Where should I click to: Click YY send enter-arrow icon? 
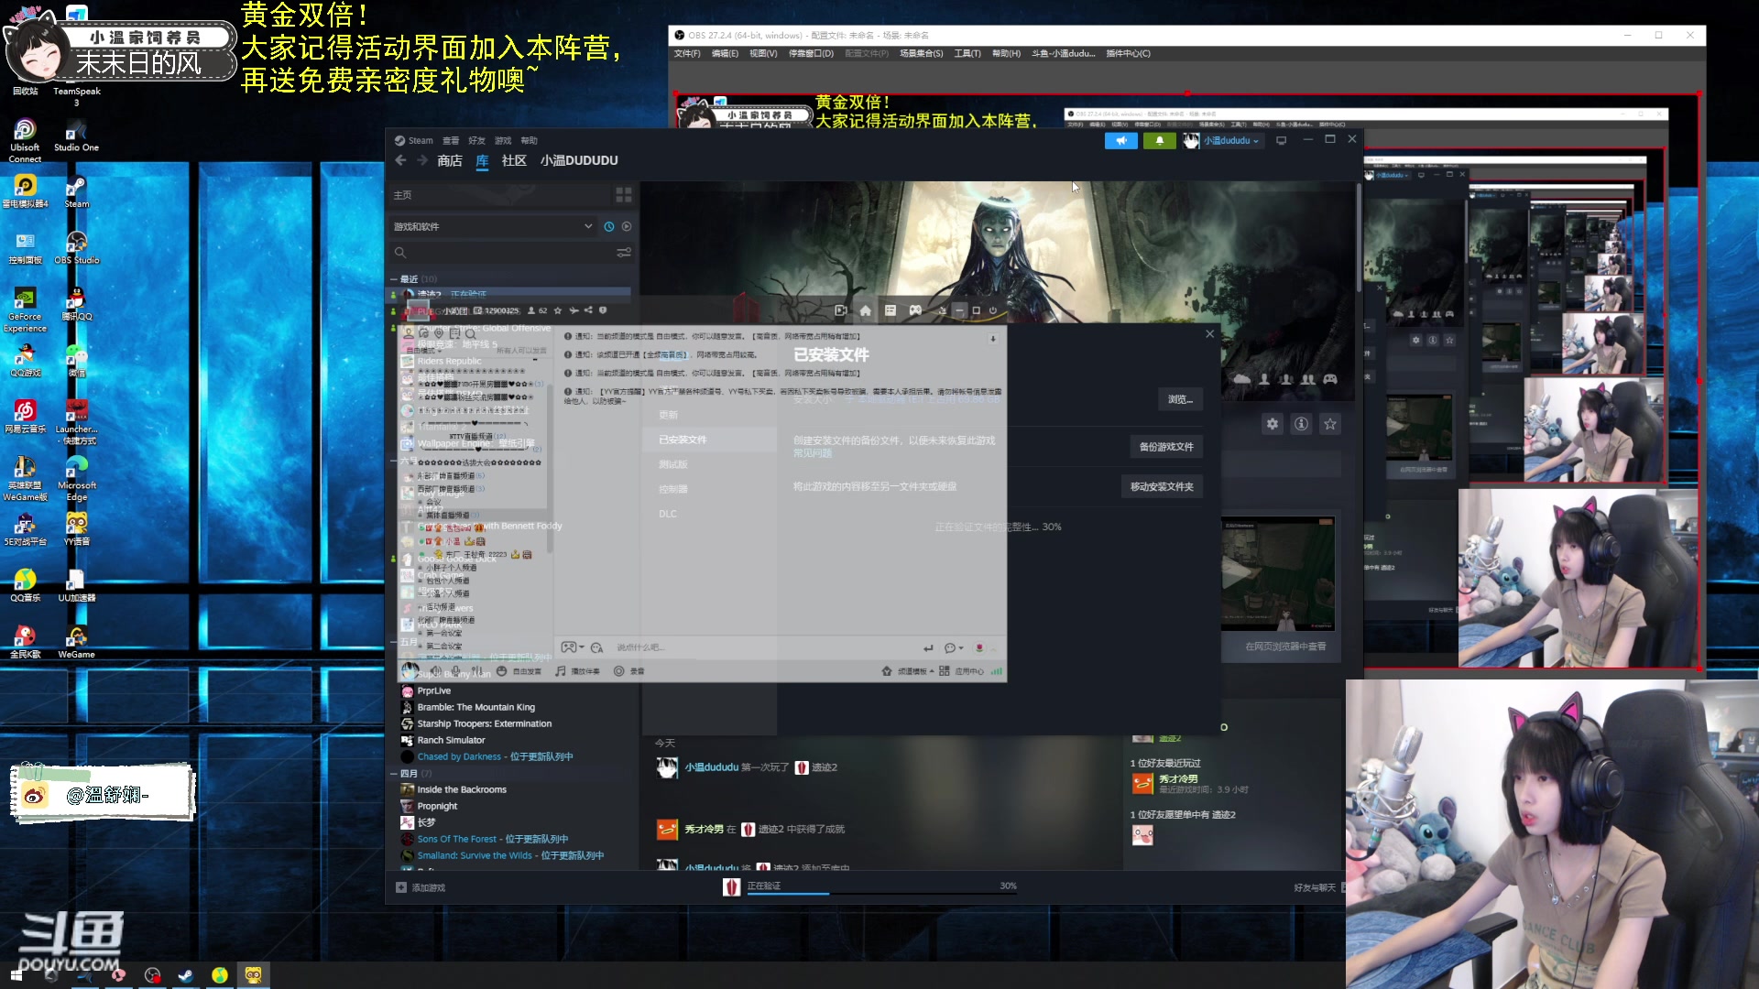click(x=928, y=647)
